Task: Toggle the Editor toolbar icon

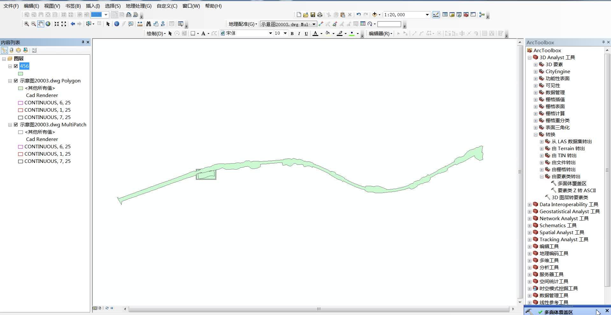Action: pyautogui.click(x=436, y=15)
